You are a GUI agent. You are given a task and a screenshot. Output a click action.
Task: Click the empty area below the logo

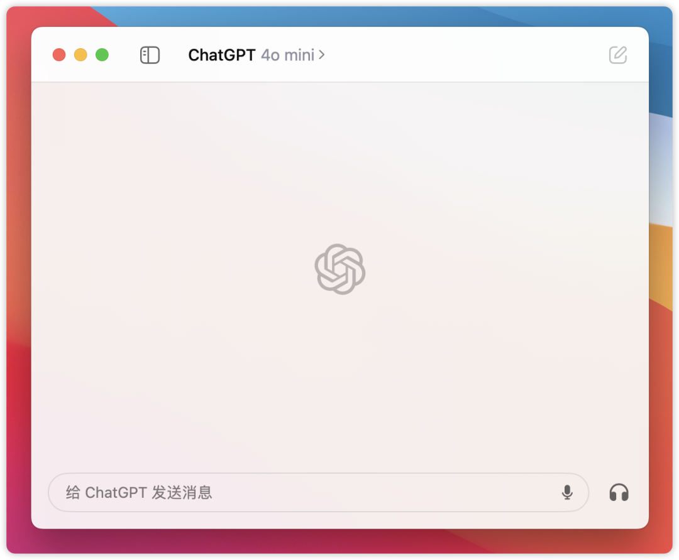340,380
